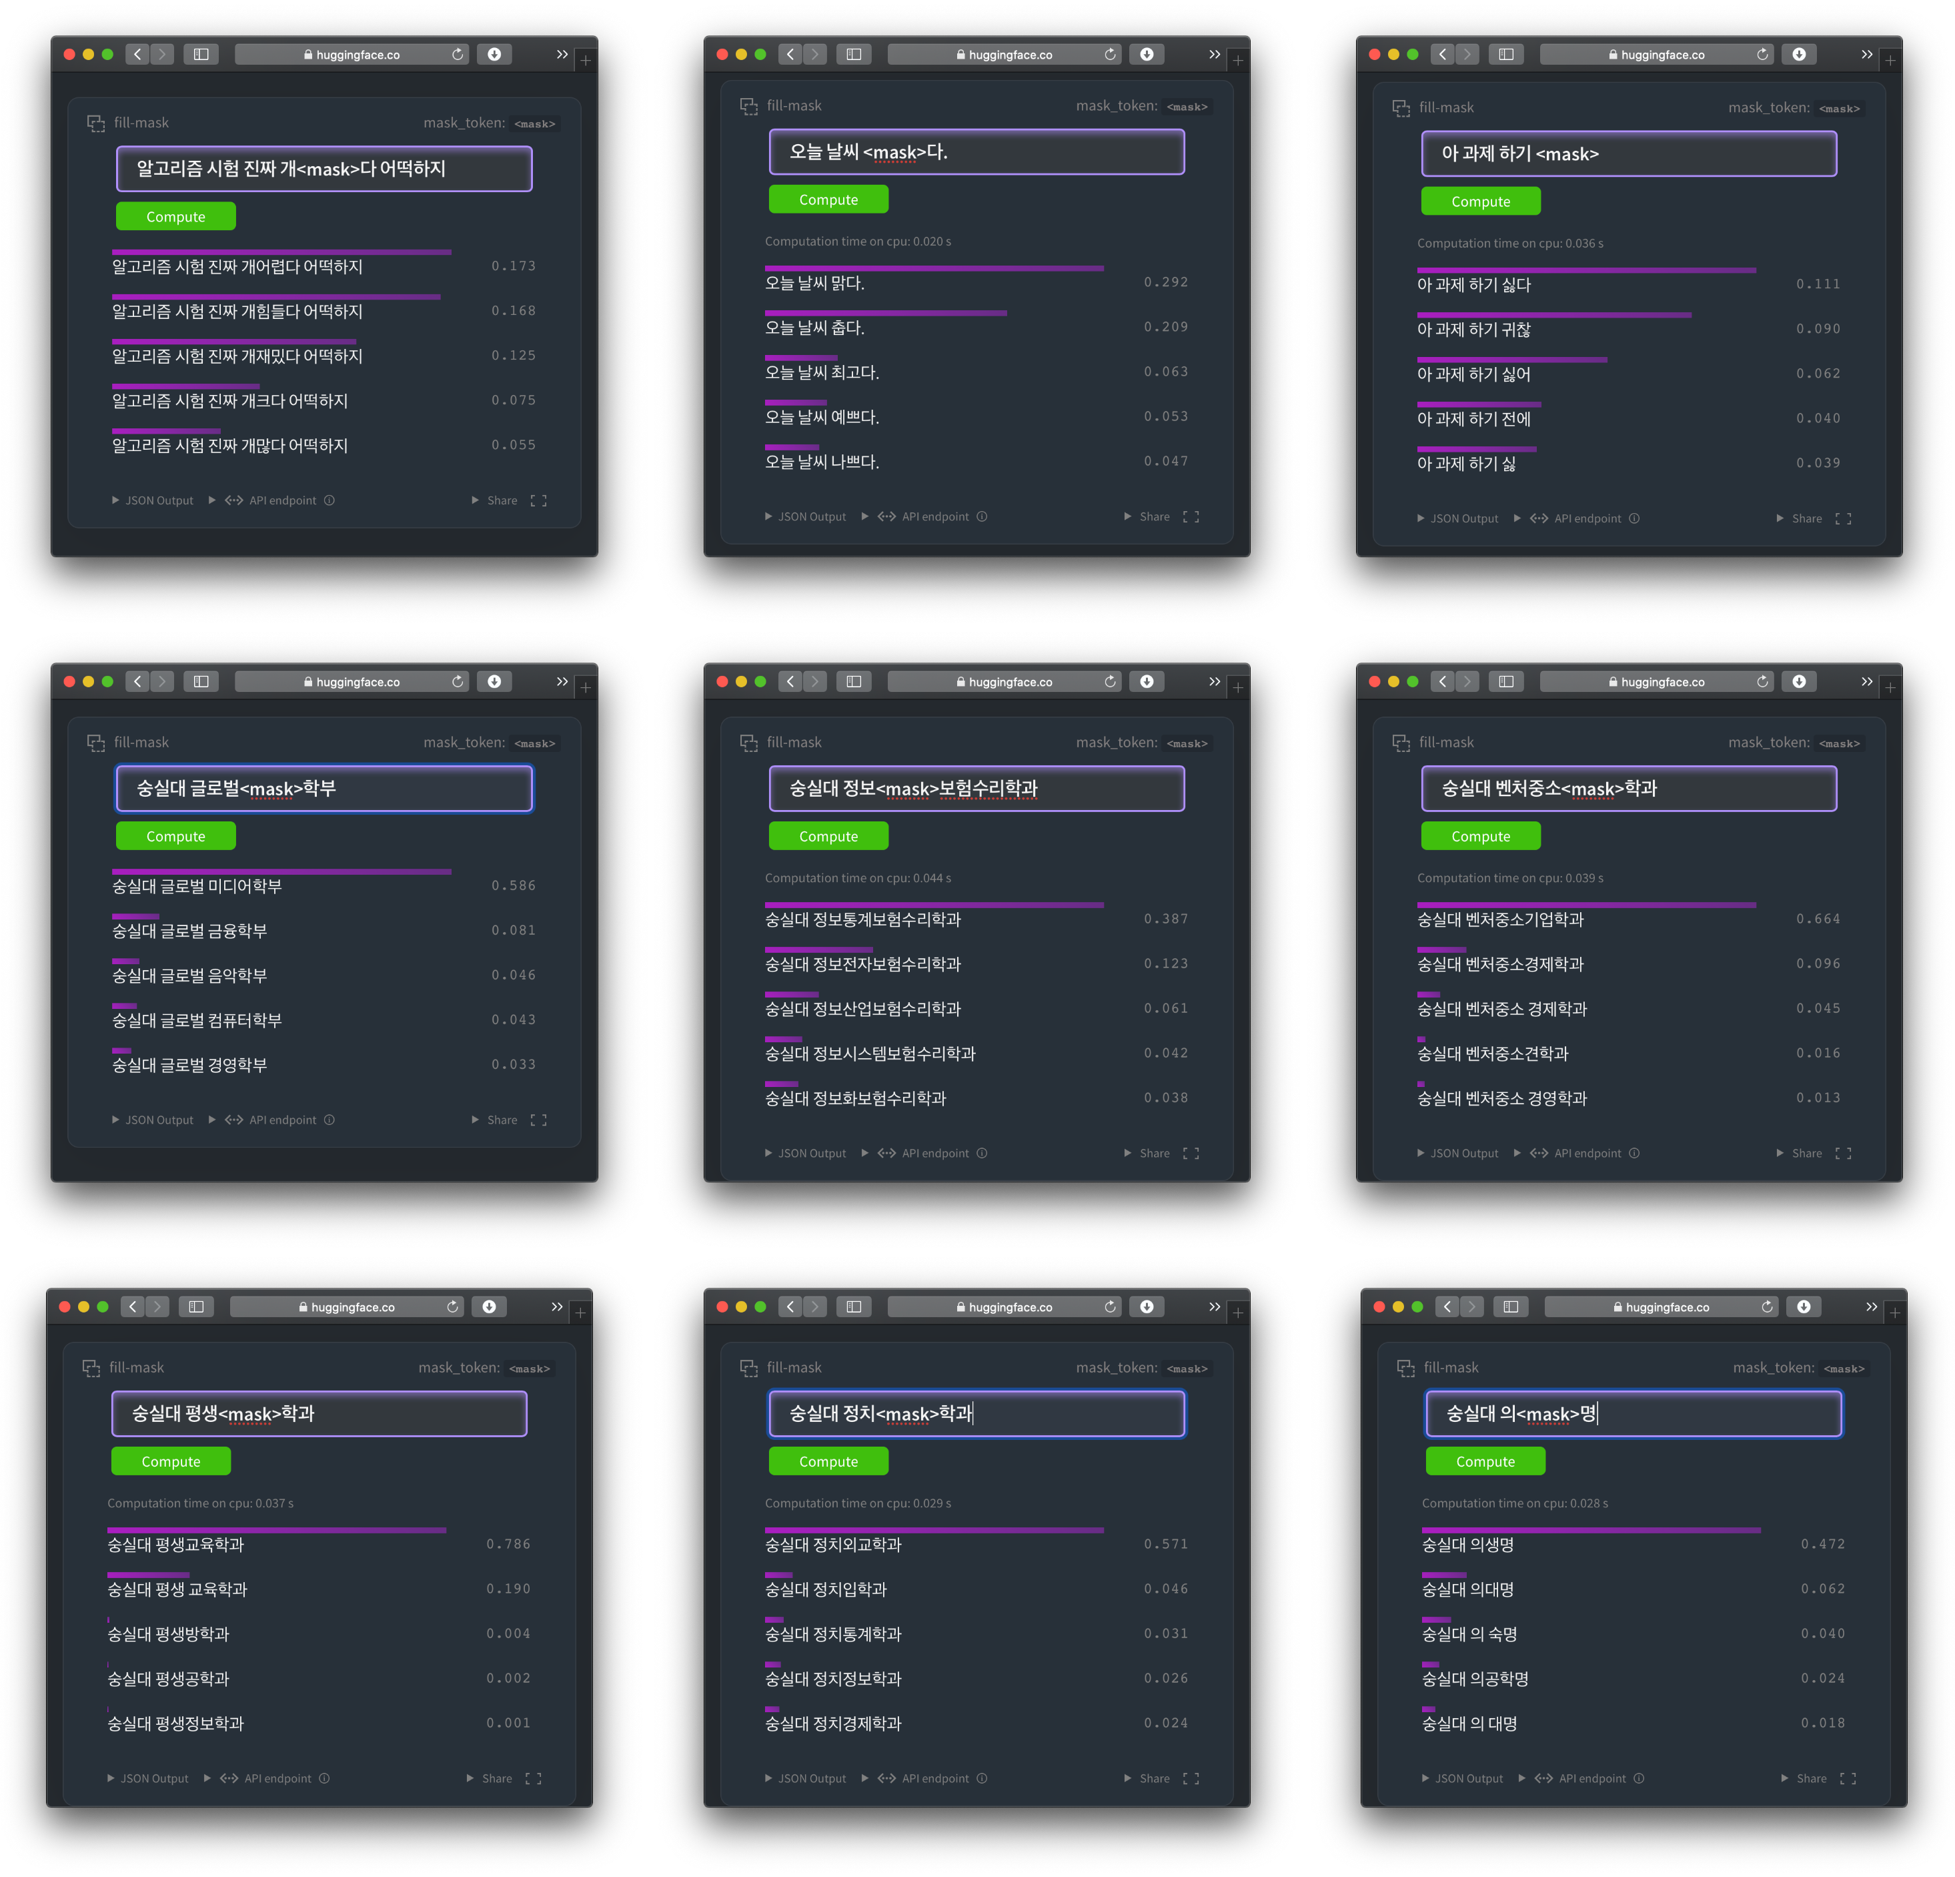The image size is (1955, 1877).
Task: Click download icon in '아 과제 하기' window toolbar
Action: 1798,54
